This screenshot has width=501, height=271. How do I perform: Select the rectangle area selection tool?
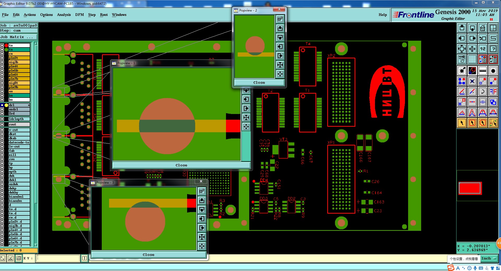(472, 123)
